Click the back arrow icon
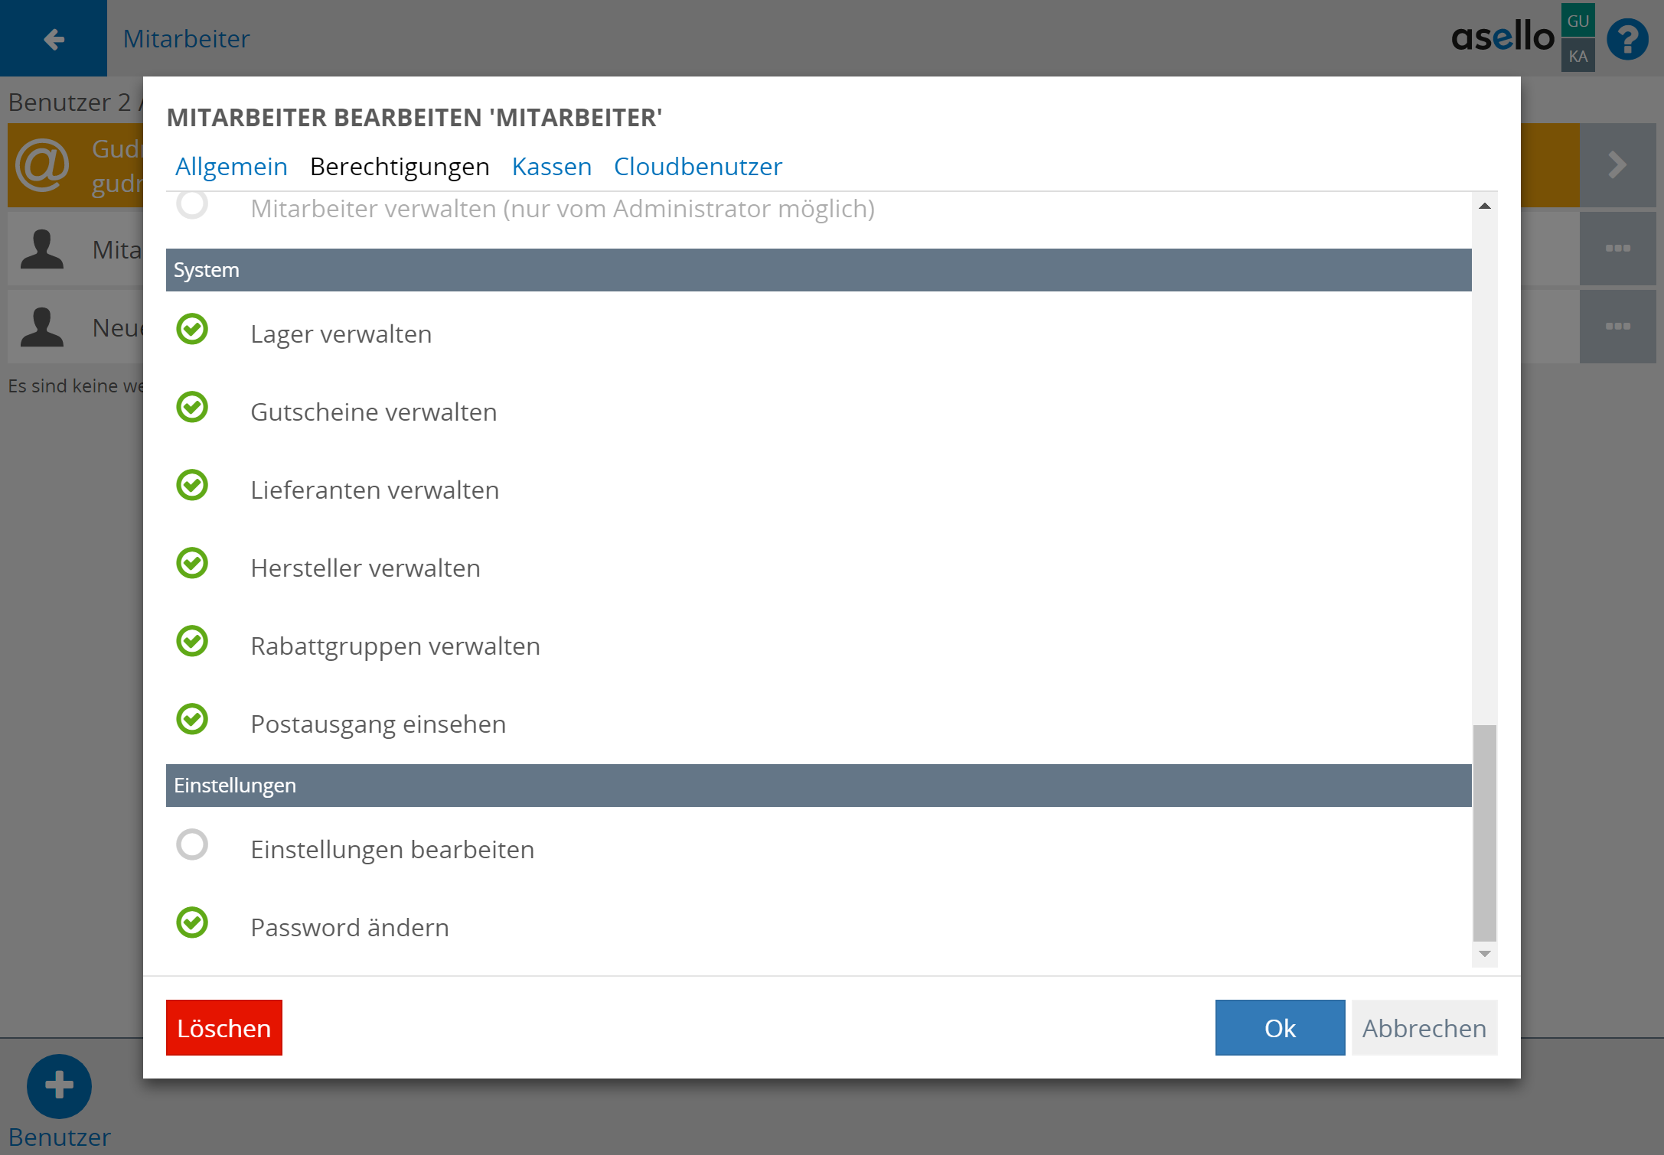Image resolution: width=1664 pixels, height=1155 pixels. pyautogui.click(x=54, y=38)
